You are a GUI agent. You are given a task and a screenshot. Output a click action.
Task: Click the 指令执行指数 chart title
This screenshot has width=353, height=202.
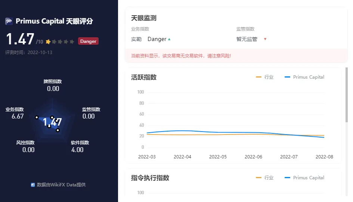coord(150,178)
